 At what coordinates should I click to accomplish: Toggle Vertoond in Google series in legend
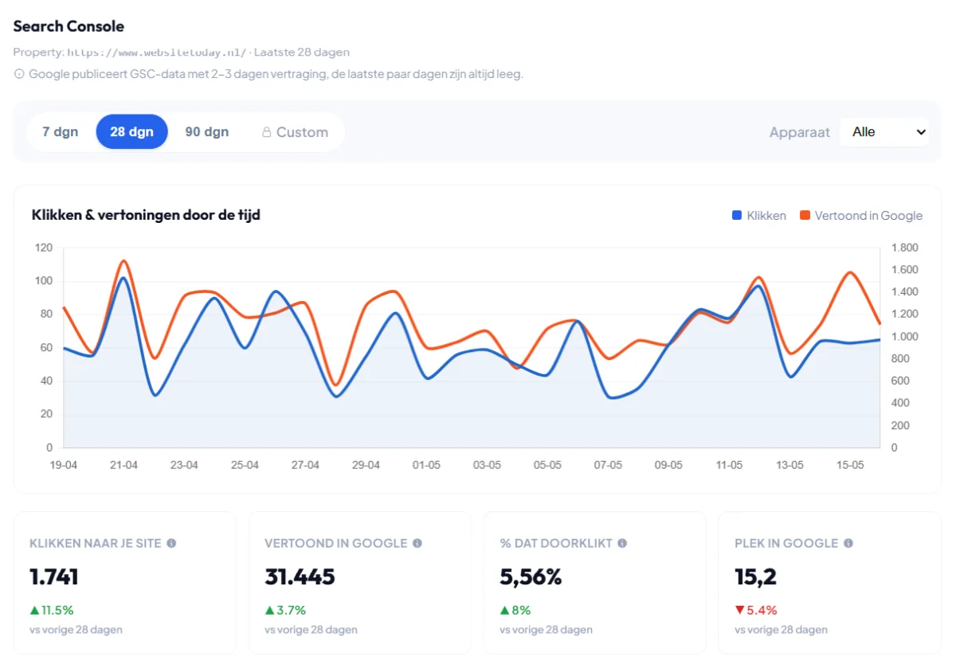click(861, 216)
